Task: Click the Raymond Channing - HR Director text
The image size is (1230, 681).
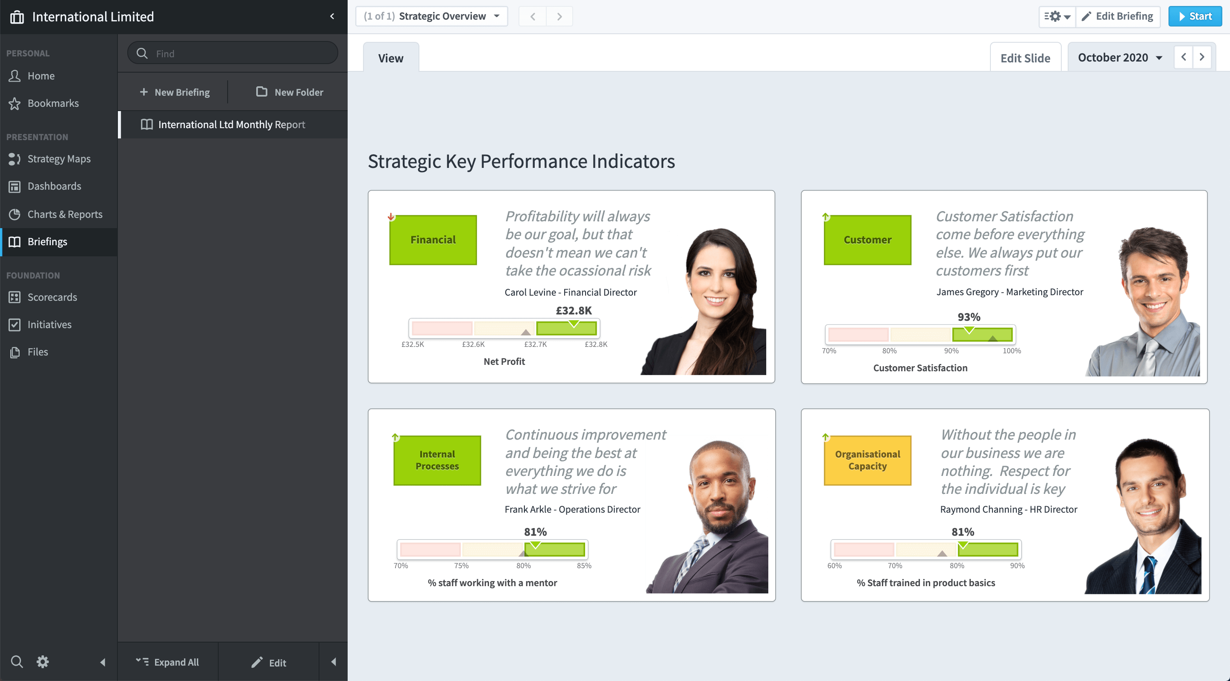Action: [1008, 509]
